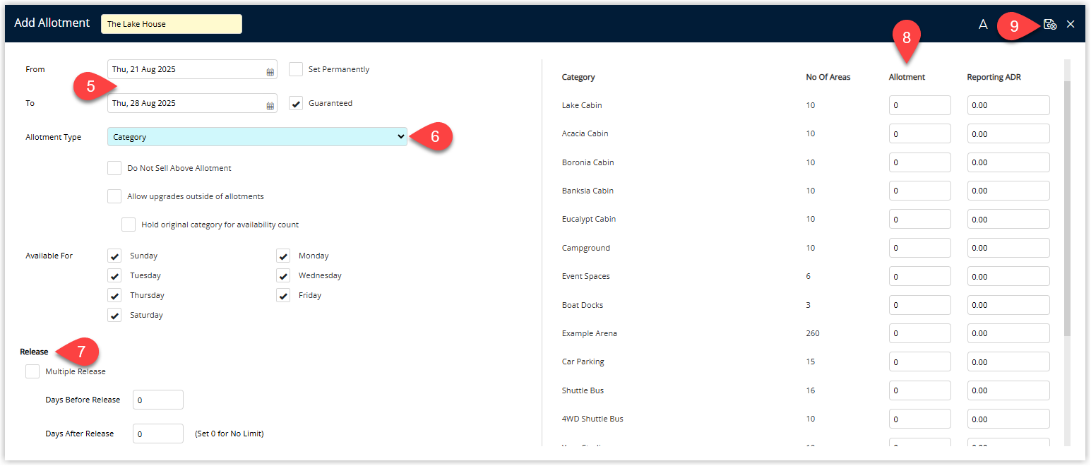
Task: Click Acacia Cabin Reporting ADR field
Action: [x=1008, y=133]
